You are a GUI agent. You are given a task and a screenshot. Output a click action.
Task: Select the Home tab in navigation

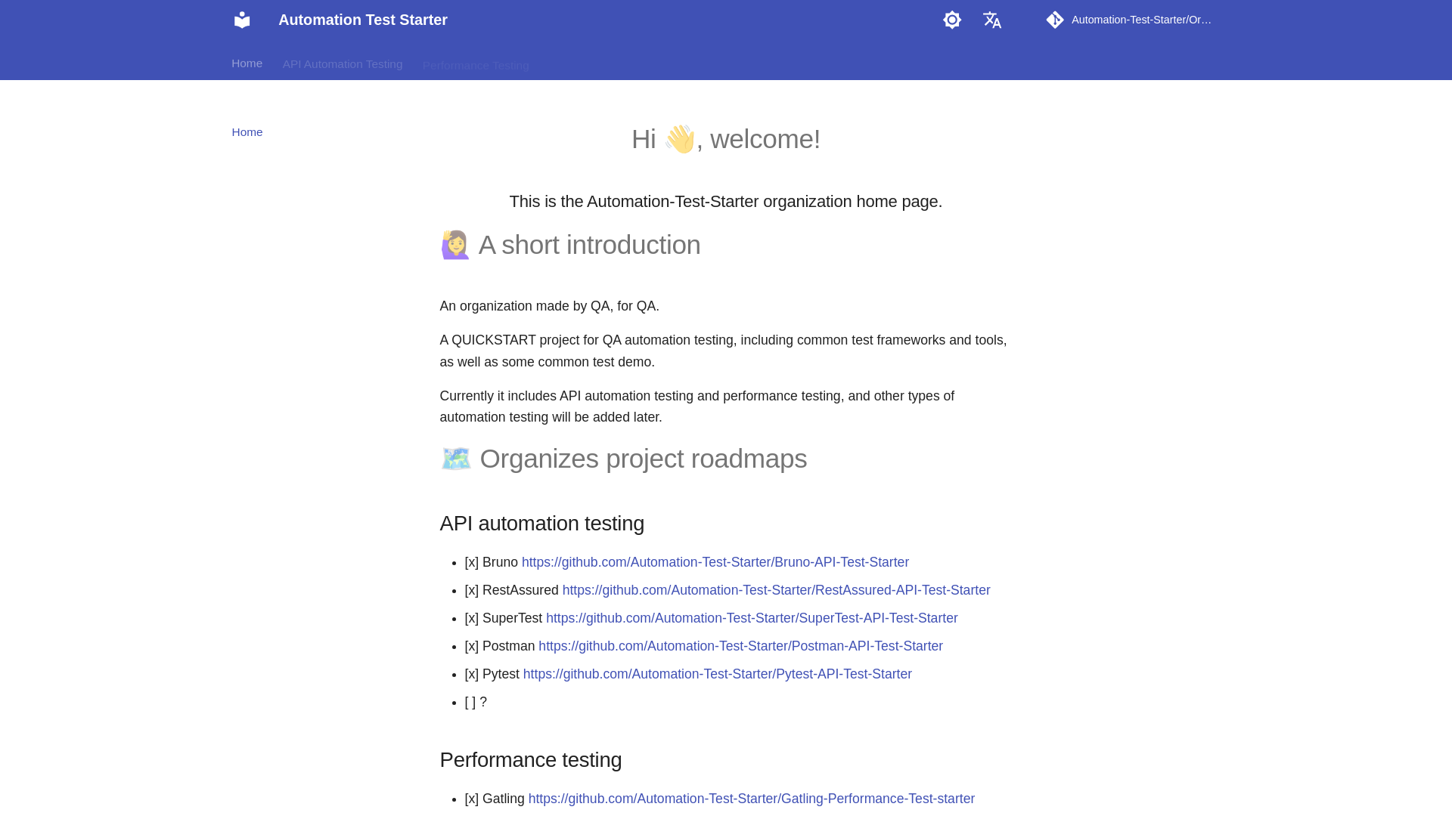tap(247, 63)
